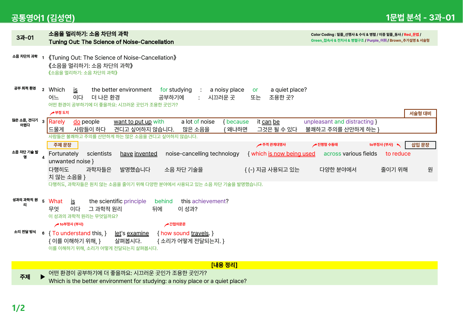Click the green translation 이 성과의 과학적 원리는 무엇일까요?

tap(83, 216)
